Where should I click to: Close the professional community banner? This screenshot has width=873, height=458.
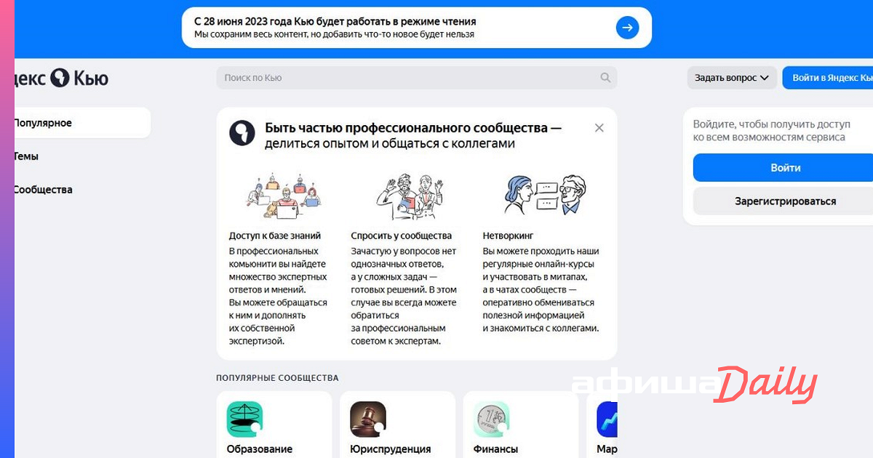pos(599,128)
